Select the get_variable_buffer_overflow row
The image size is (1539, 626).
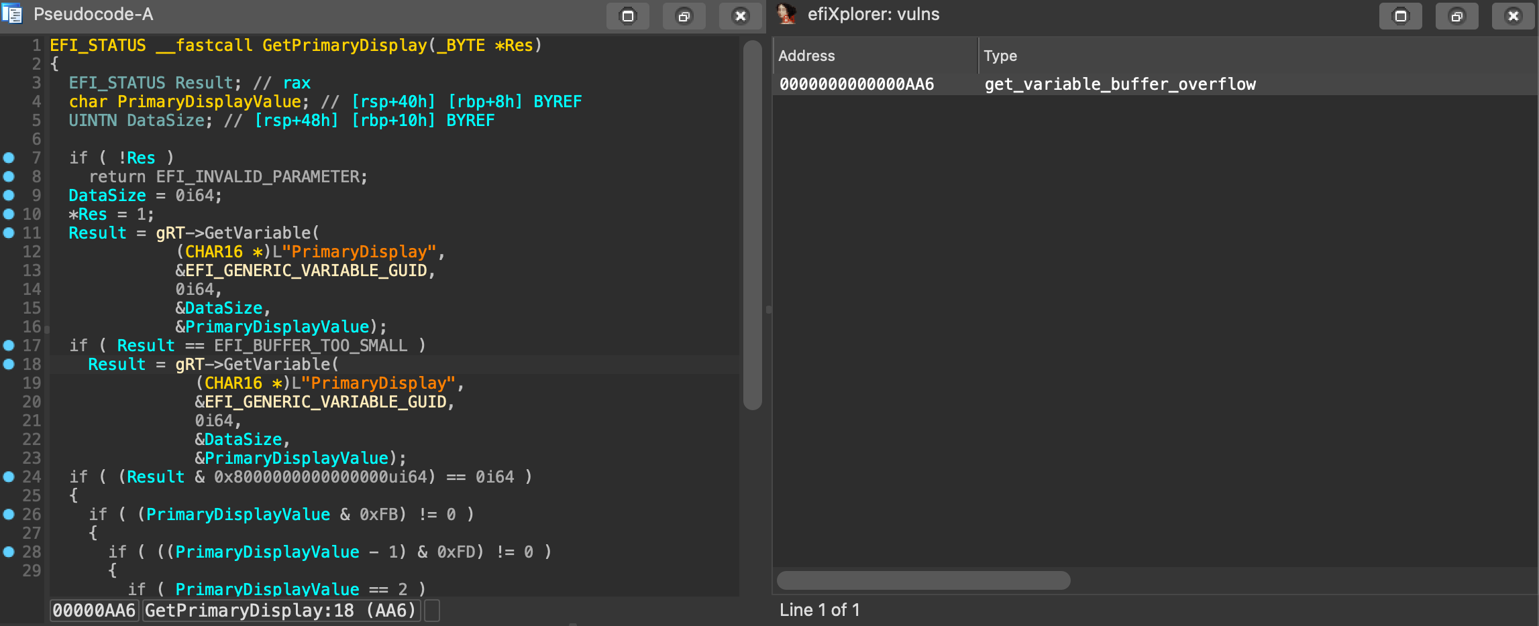[1119, 84]
